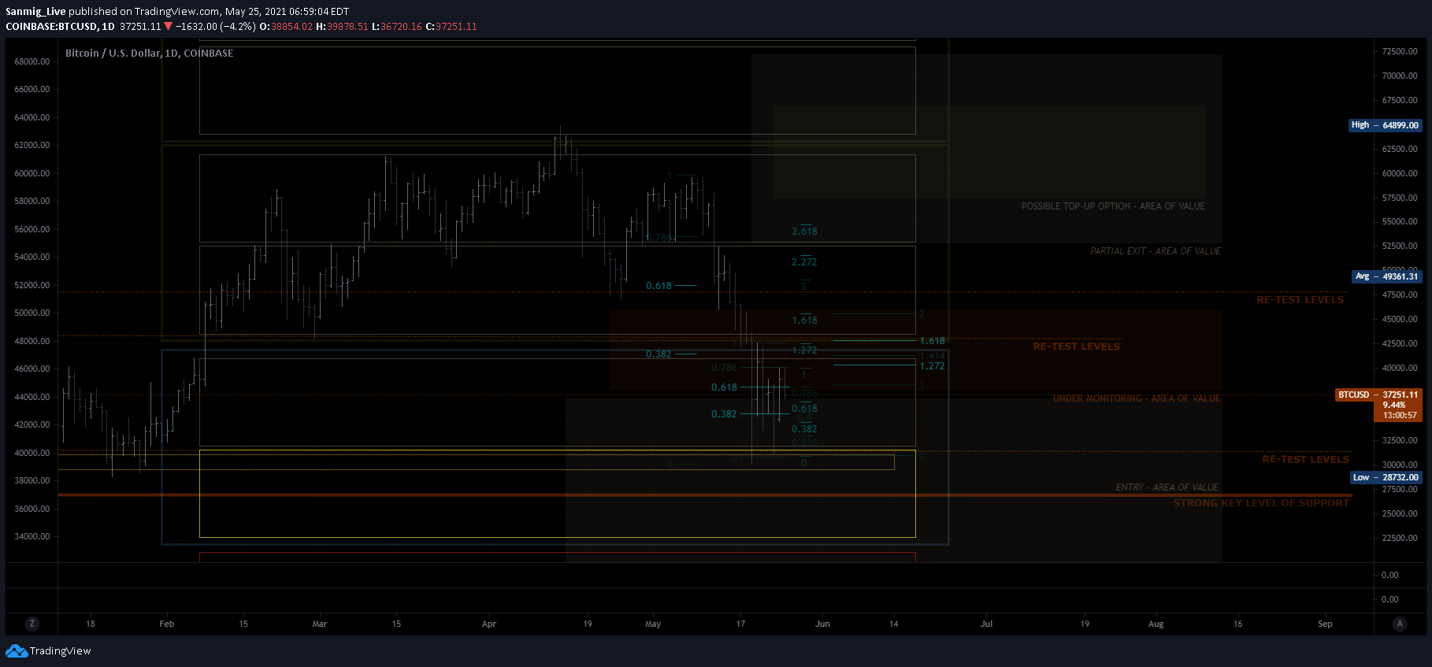The image size is (1432, 667).
Task: Click the 34000.00 left price axis label
Action: 32,536
